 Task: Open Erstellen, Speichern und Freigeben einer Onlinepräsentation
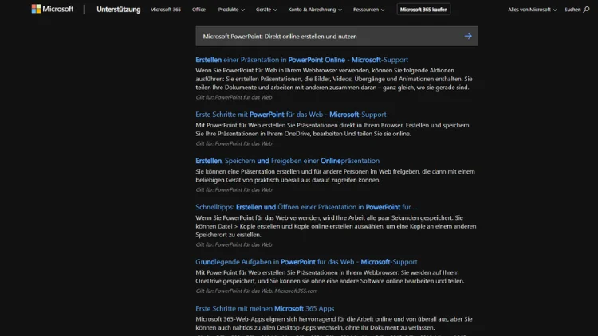(287, 161)
